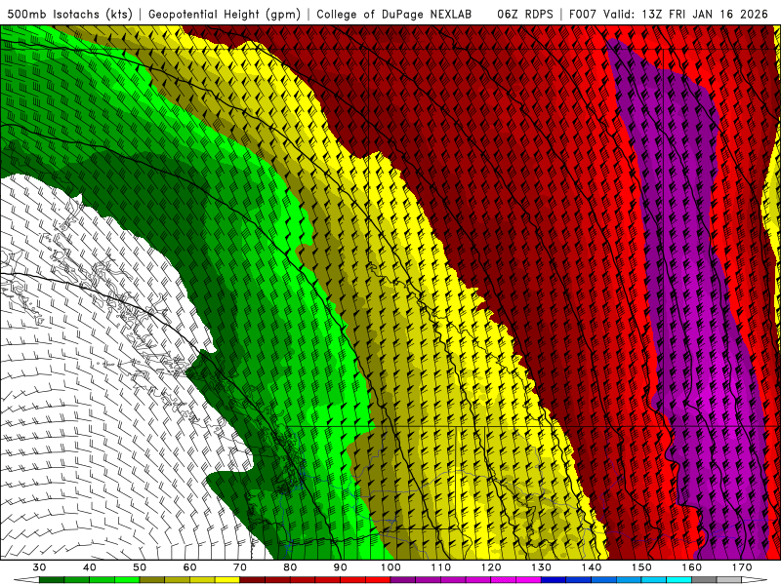This screenshot has height=585, width=781.
Task: Select the 170 legend label
Action: [742, 567]
